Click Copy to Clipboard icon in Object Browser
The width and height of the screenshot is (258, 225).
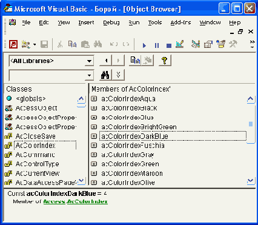tap(135, 61)
